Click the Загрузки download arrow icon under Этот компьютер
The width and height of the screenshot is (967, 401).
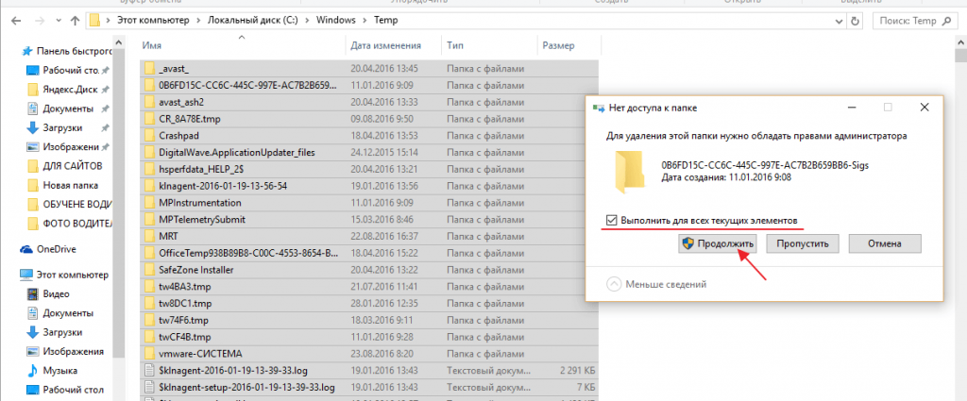[x=33, y=331]
